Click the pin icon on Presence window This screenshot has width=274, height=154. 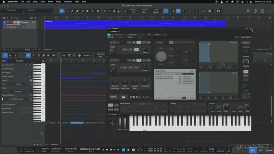point(247,28)
